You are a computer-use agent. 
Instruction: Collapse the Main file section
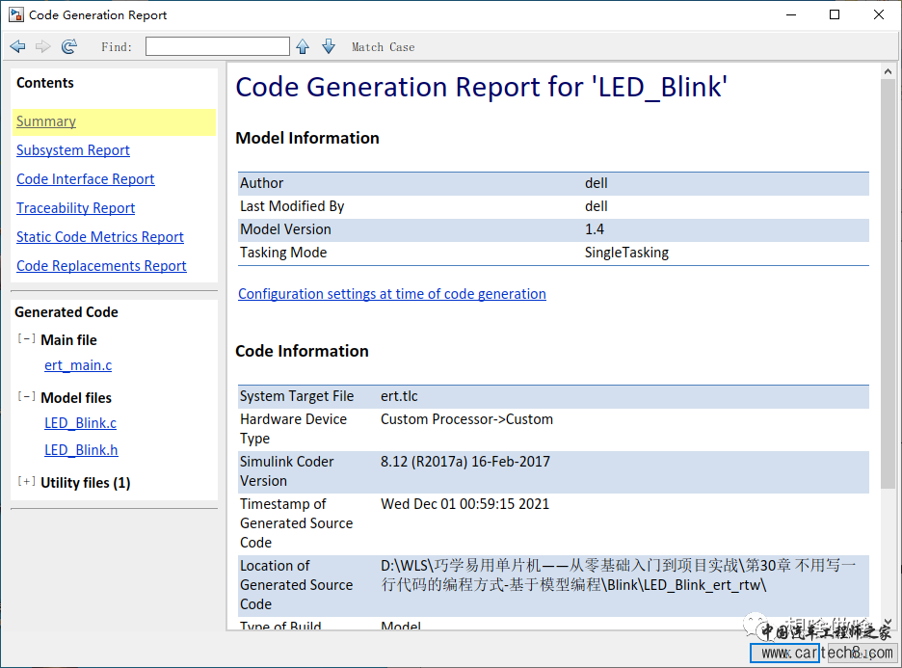click(26, 339)
